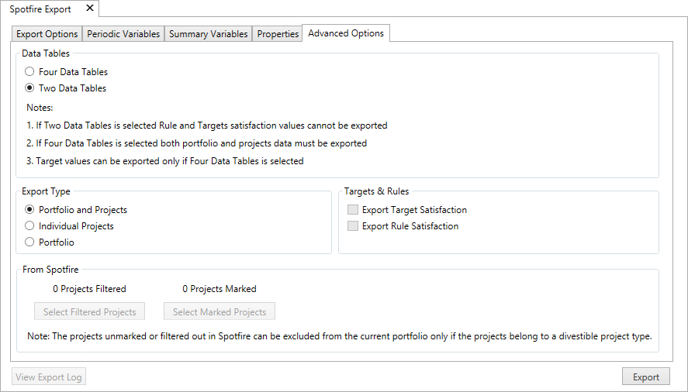This screenshot has height=392, width=688.
Task: Go to the Summary Variables tab
Action: pyautogui.click(x=209, y=34)
